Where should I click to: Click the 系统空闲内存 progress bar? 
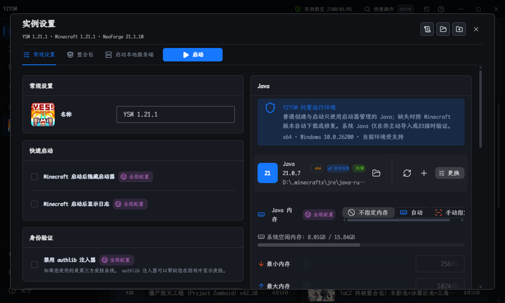(x=361, y=245)
